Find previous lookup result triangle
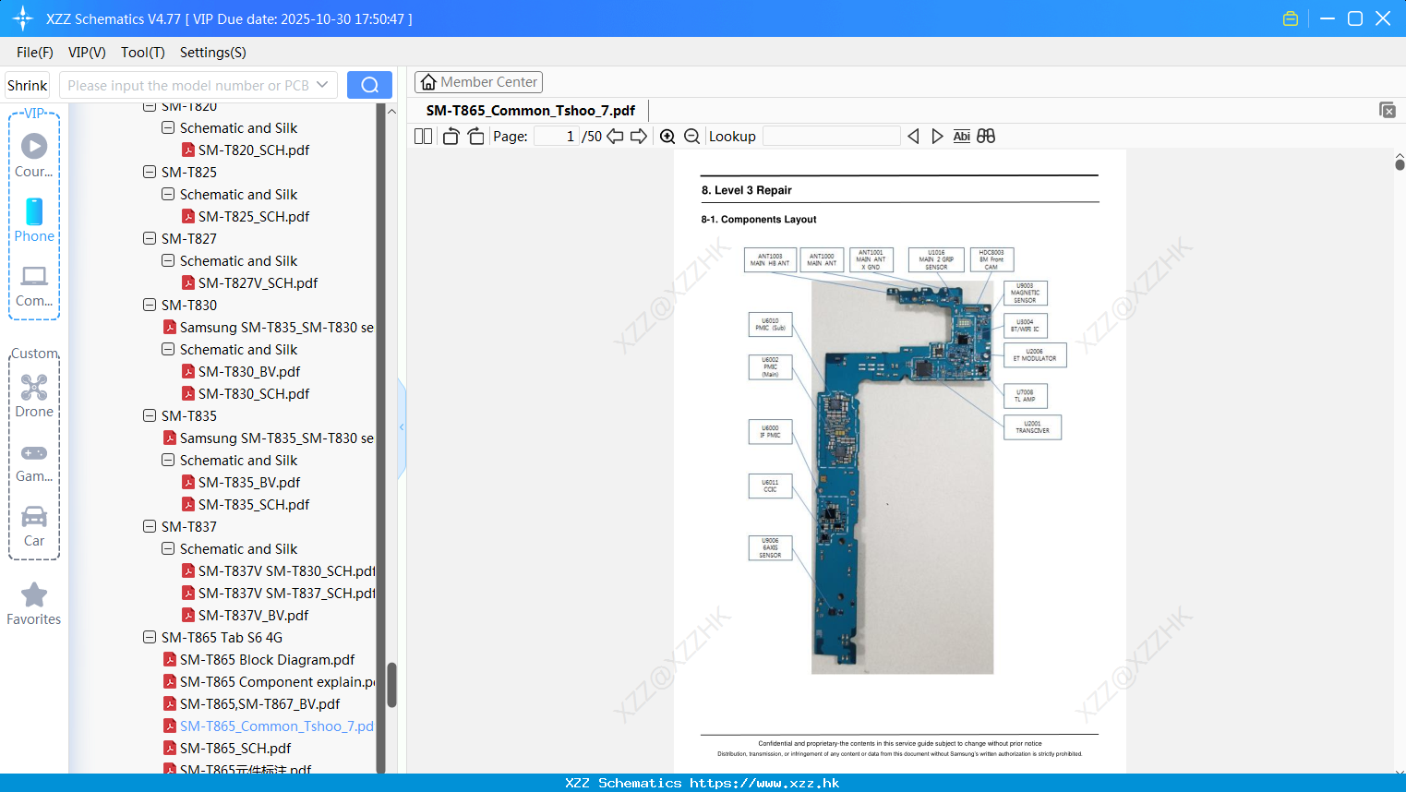Image resolution: width=1406 pixels, height=792 pixels. [913, 136]
